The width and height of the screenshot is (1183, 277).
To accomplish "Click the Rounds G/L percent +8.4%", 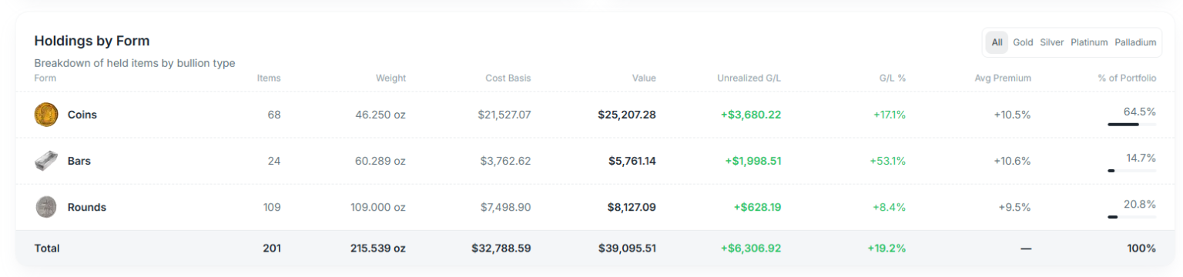I will coord(890,207).
